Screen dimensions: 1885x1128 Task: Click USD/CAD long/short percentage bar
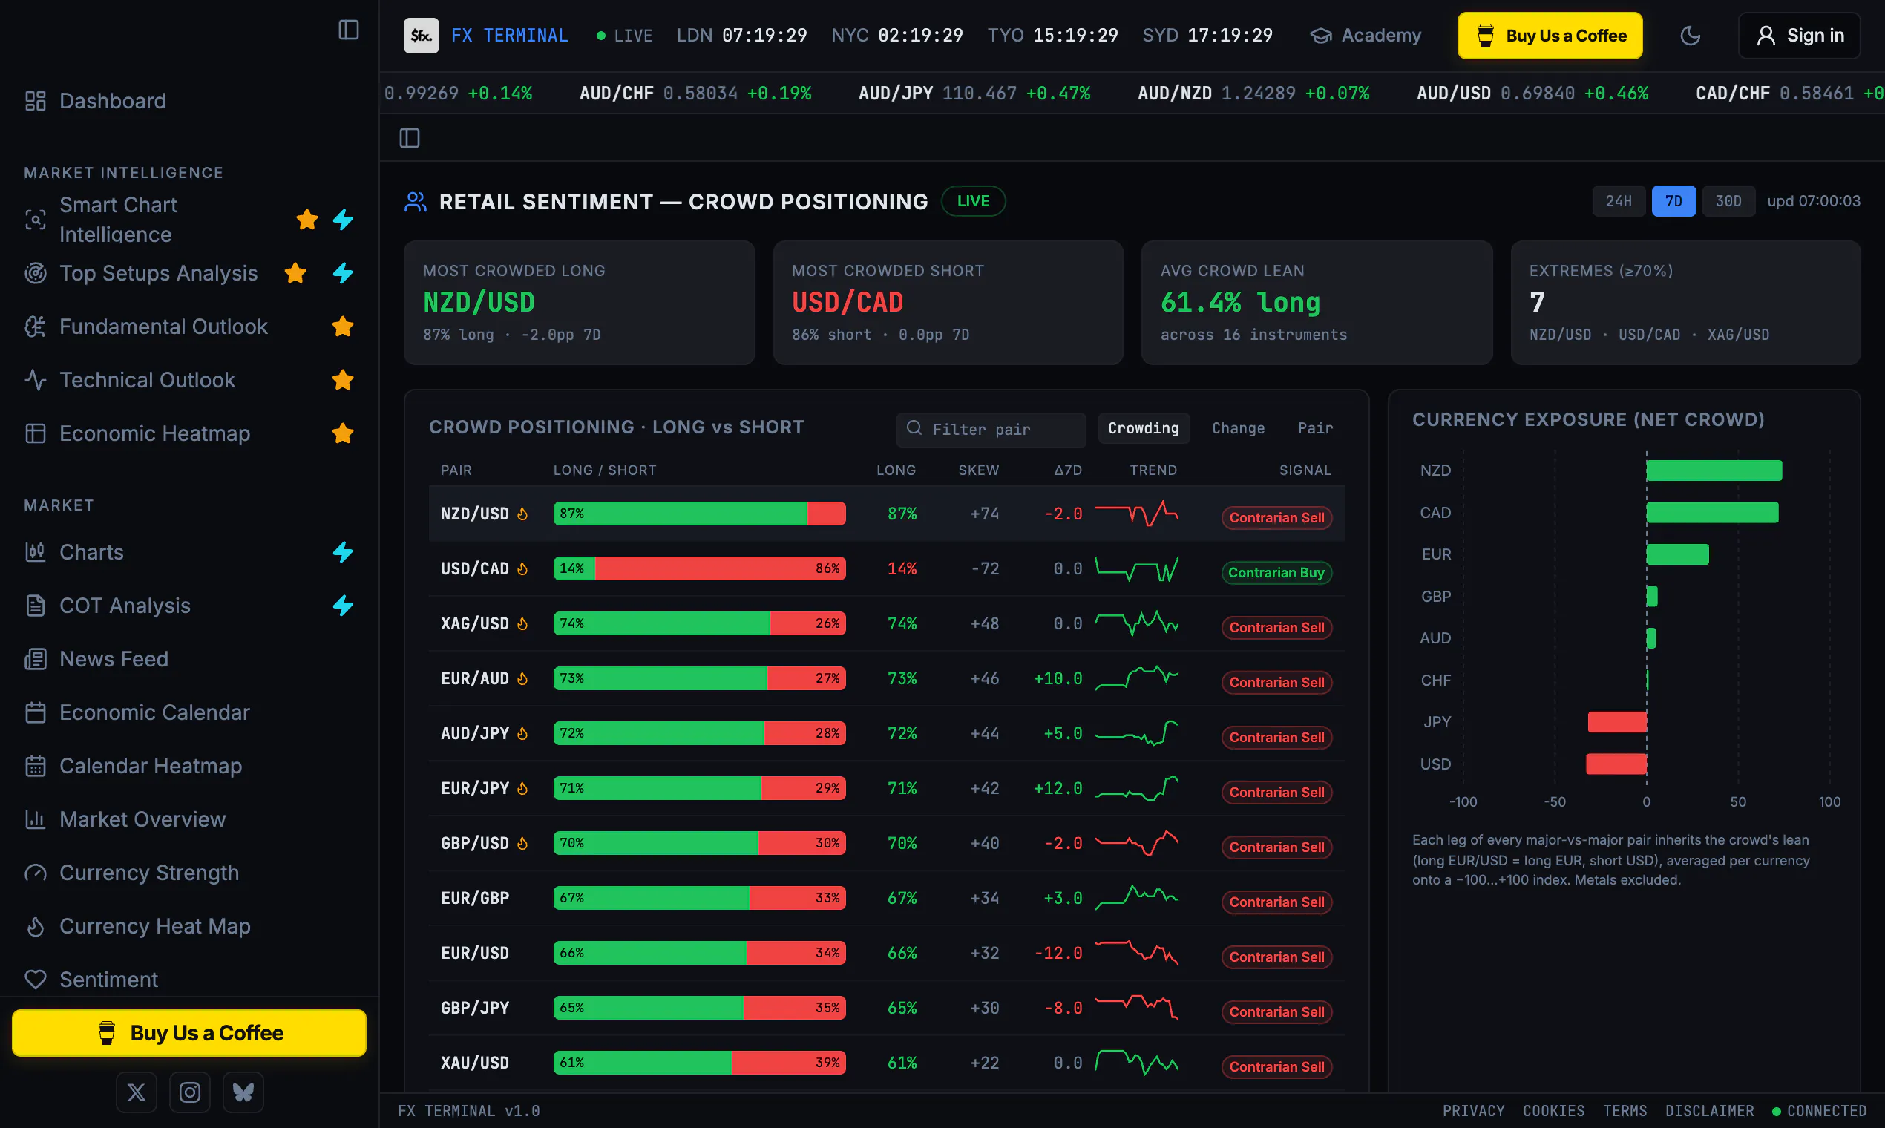click(x=699, y=568)
